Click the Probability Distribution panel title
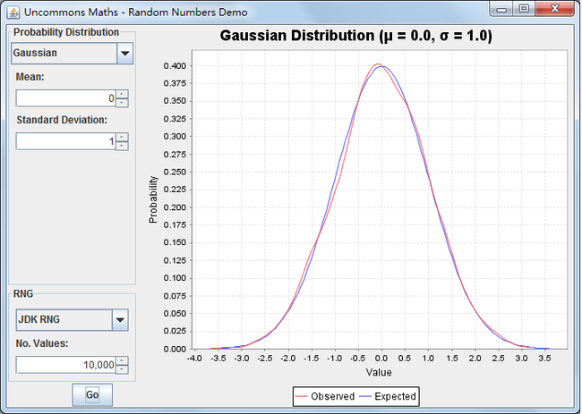The image size is (582, 414). click(x=66, y=32)
